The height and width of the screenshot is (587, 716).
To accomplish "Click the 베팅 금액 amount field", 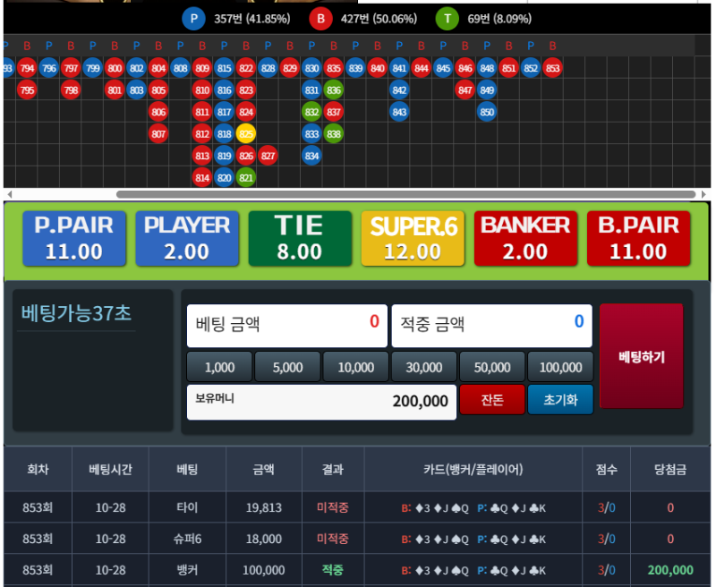I will click(286, 326).
